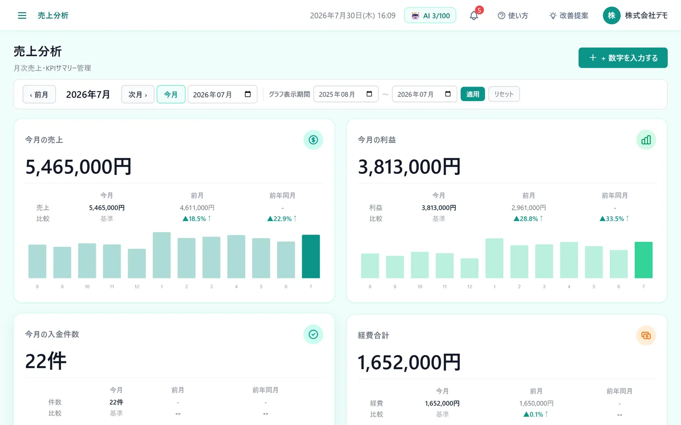Click the AI 3/100 usage badge
This screenshot has height=425, width=681.
pyautogui.click(x=430, y=16)
